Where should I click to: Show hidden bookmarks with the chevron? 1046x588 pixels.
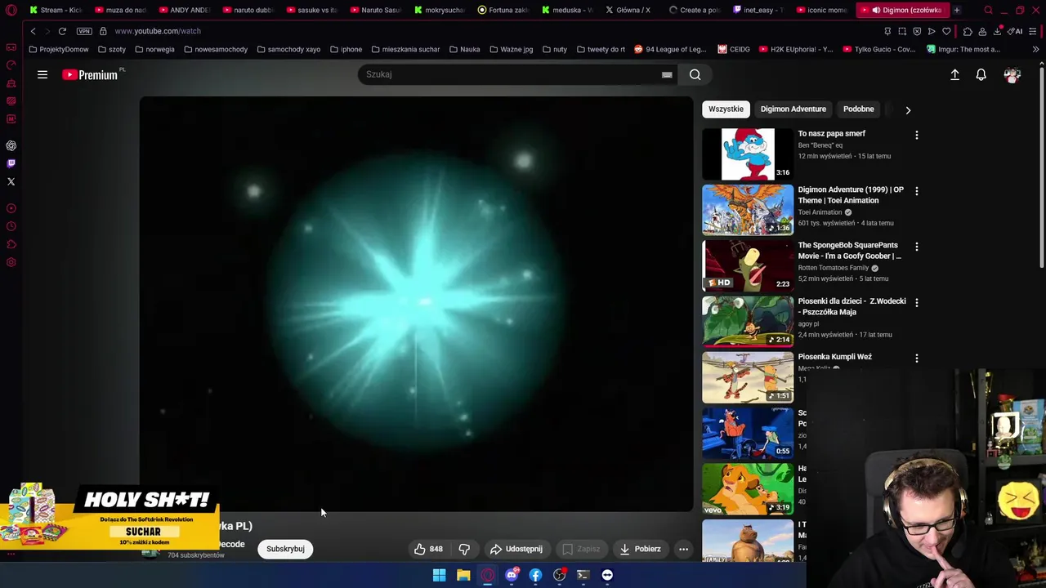pyautogui.click(x=1035, y=49)
